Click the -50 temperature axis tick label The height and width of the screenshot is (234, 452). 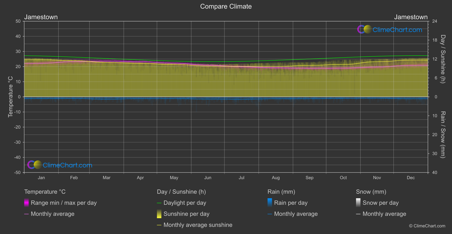tap(18, 172)
